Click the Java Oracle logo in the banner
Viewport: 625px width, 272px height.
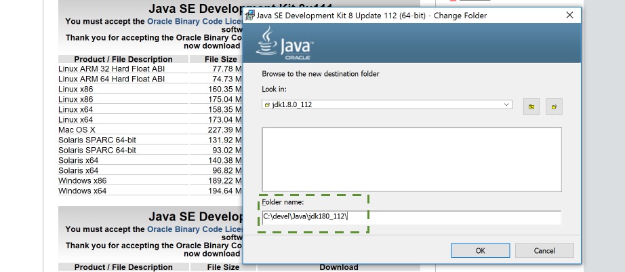(284, 43)
